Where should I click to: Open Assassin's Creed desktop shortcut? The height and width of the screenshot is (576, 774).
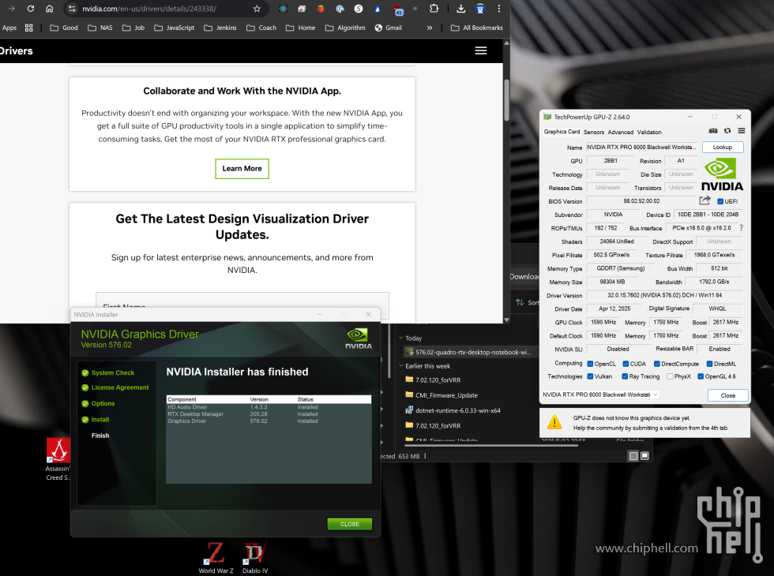[x=58, y=459]
